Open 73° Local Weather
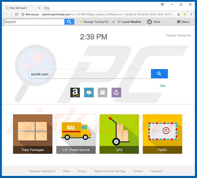 point(127,22)
